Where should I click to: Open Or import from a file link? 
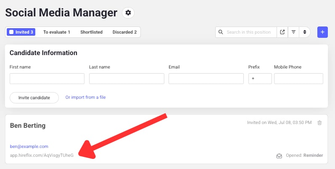point(85,97)
